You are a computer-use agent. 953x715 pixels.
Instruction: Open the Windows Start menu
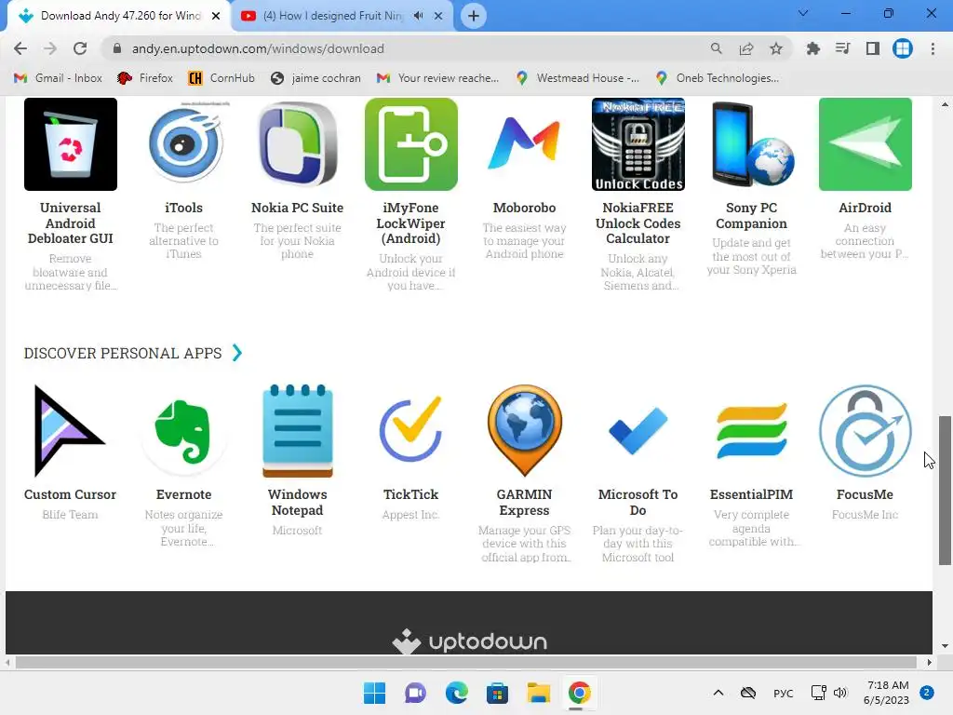pyautogui.click(x=374, y=693)
